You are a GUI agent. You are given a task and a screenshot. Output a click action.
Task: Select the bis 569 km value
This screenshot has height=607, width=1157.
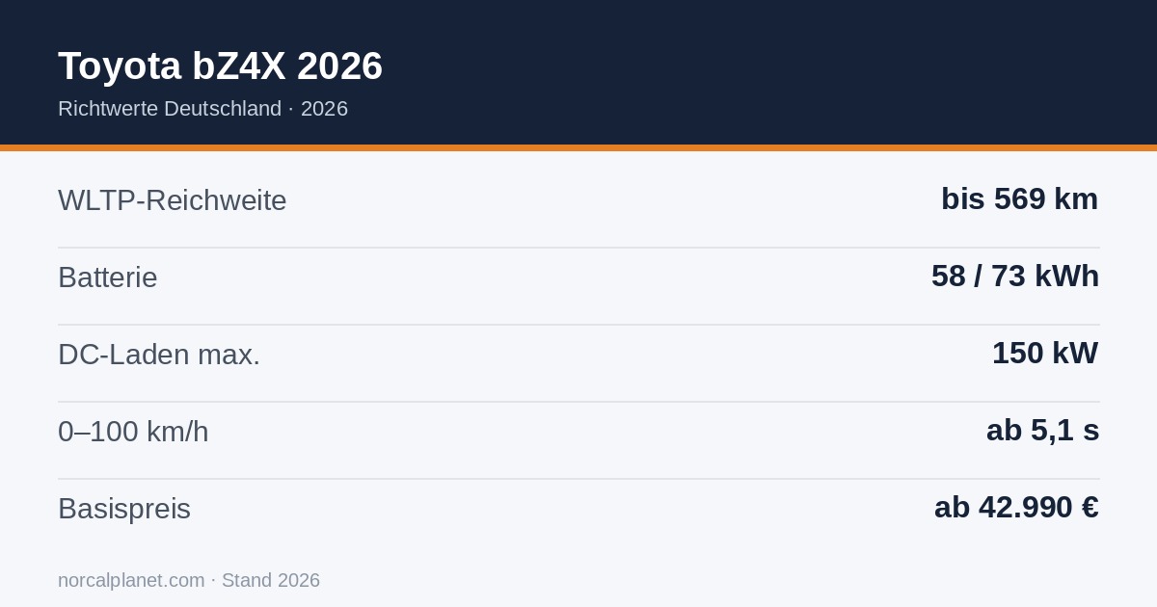pos(1020,198)
